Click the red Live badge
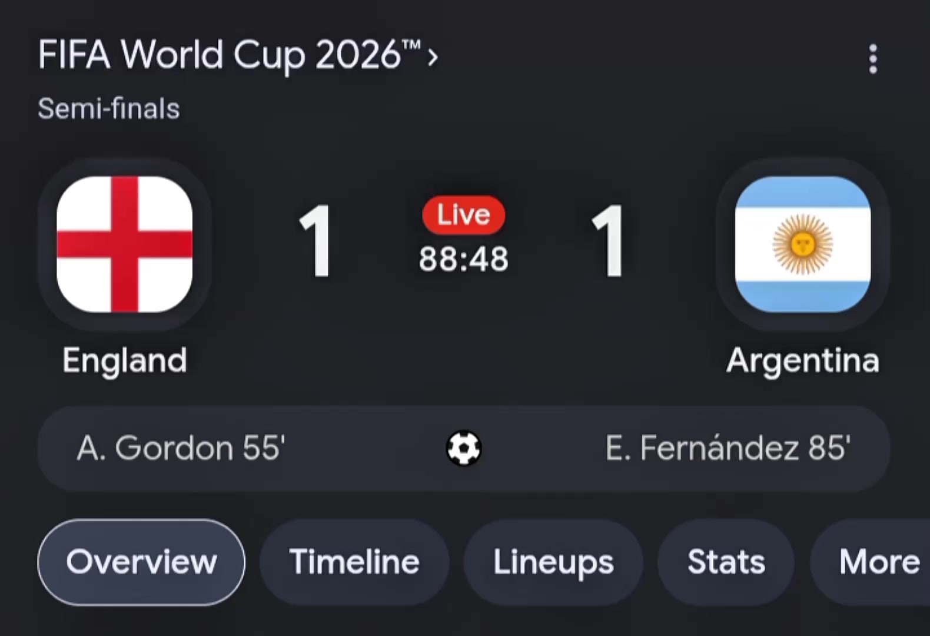 point(464,215)
